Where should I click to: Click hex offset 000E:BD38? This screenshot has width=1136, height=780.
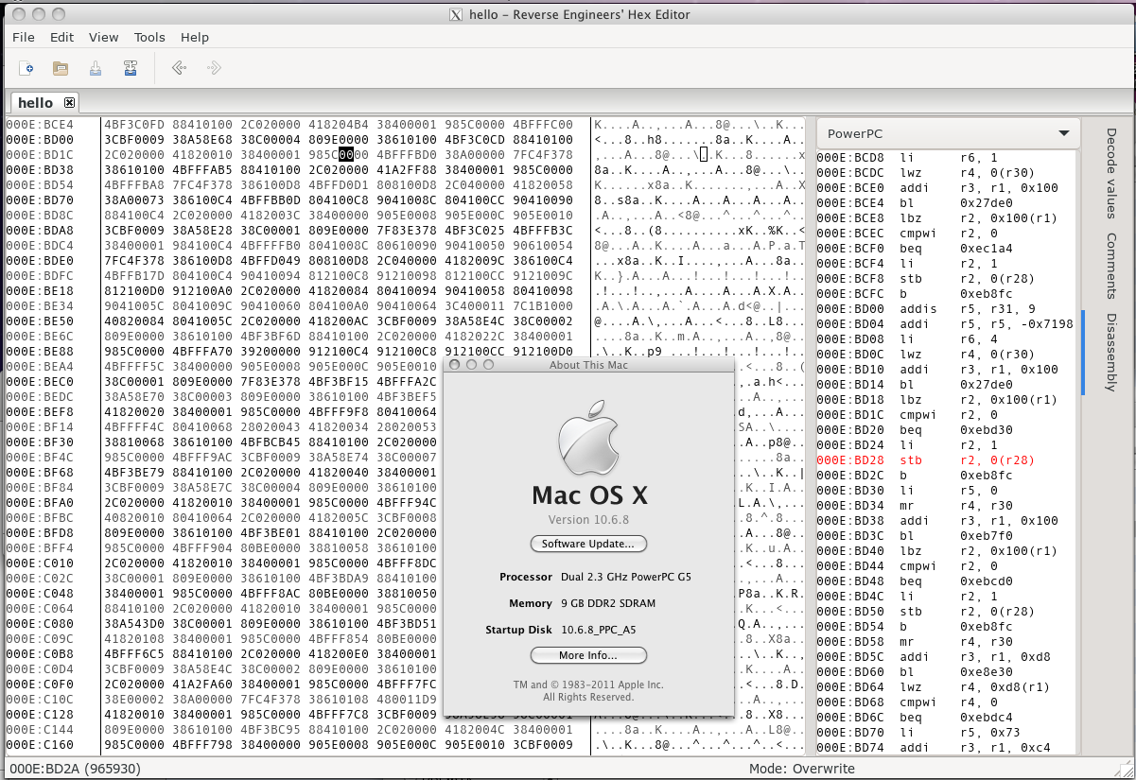(40, 170)
